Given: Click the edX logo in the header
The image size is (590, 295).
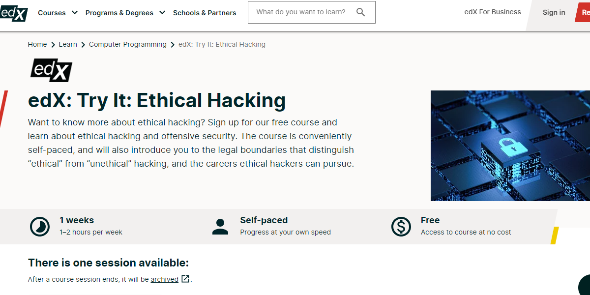Looking at the screenshot, I should pos(14,13).
